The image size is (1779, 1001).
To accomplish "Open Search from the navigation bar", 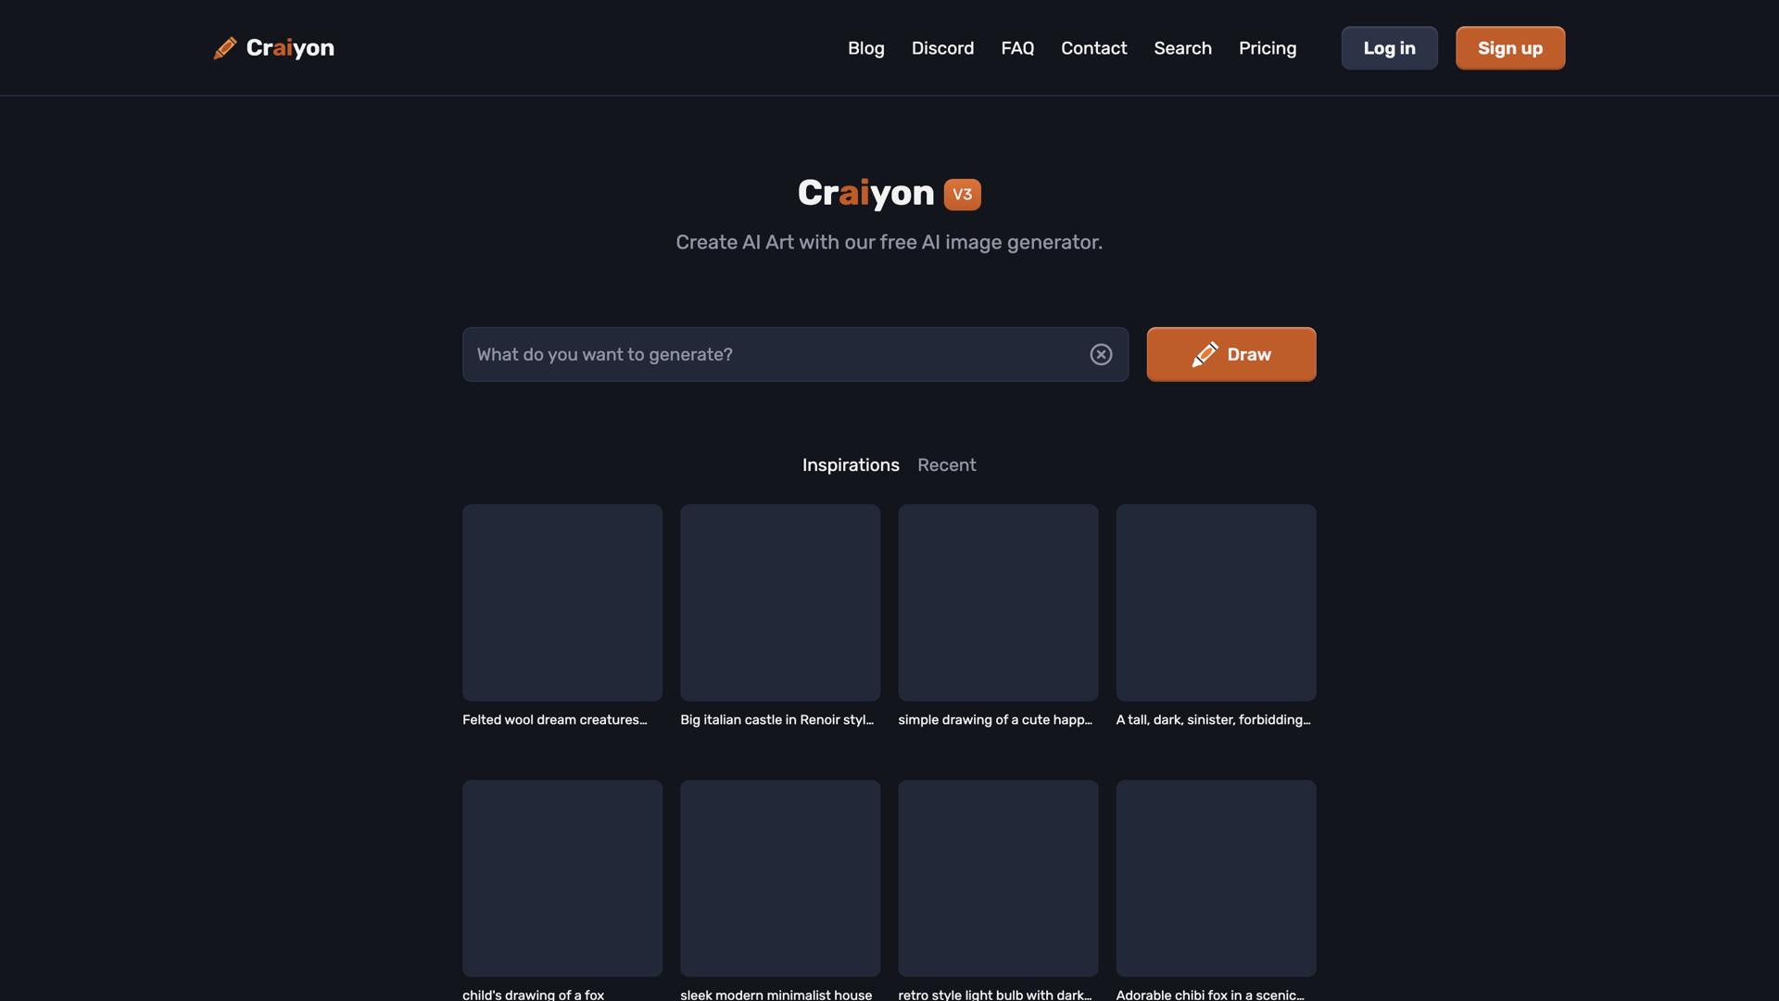I will (x=1182, y=48).
